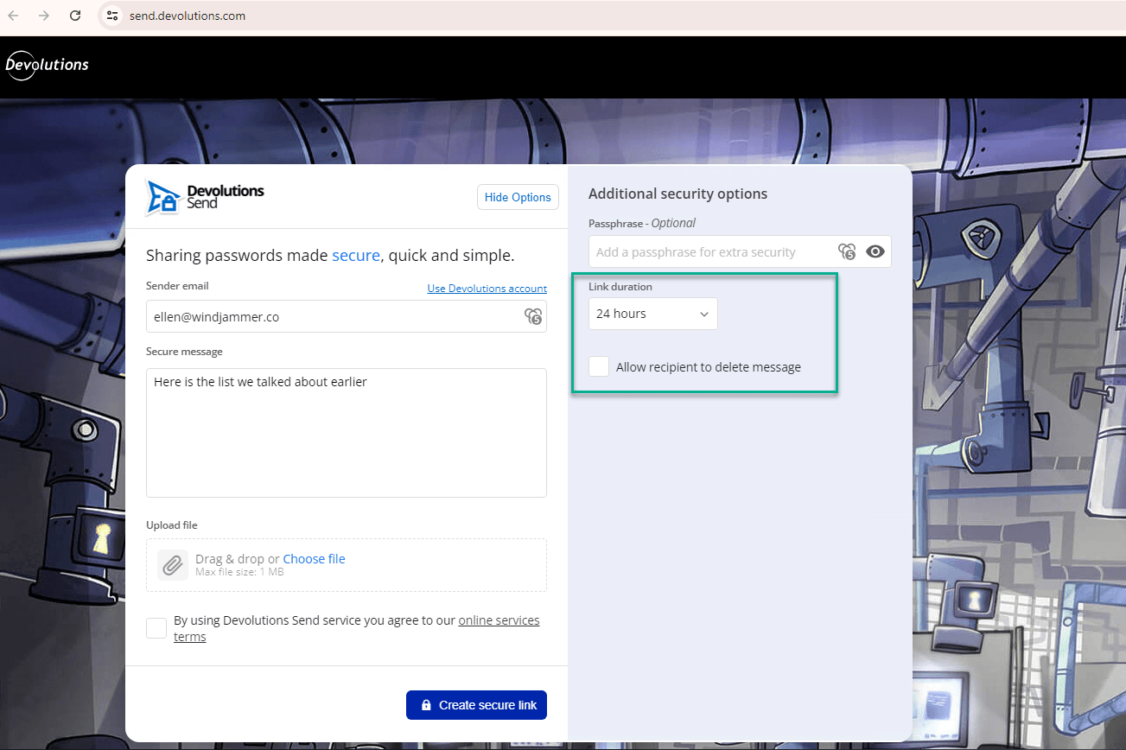Open Use Devolutions account link

coord(487,289)
